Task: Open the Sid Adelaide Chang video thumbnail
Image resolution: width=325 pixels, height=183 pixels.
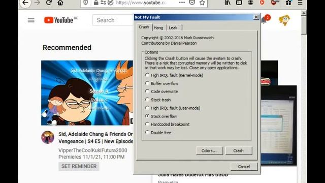Action: [87, 93]
